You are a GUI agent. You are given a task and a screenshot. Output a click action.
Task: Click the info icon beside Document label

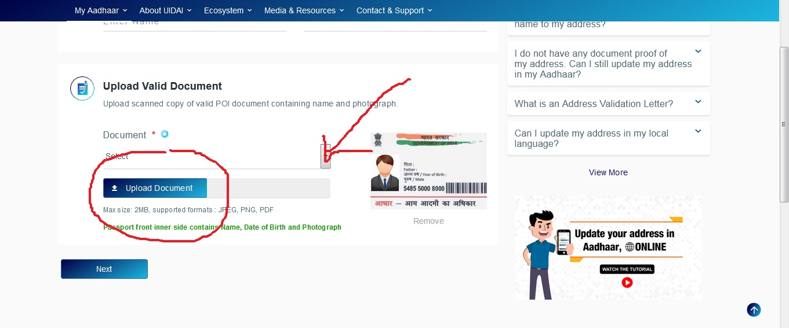pos(165,134)
